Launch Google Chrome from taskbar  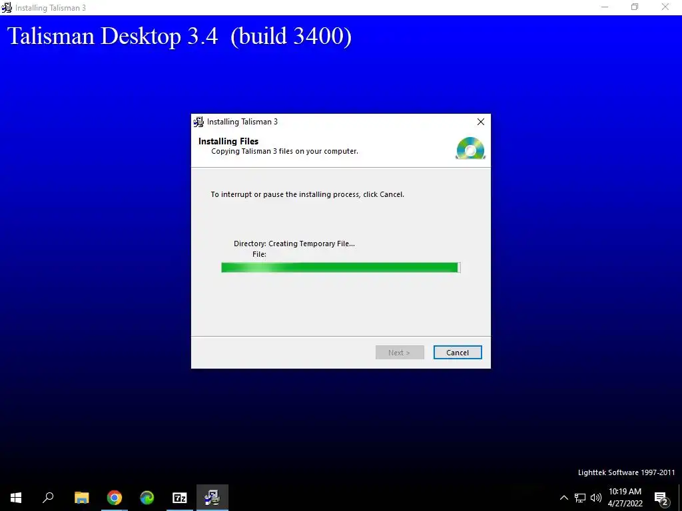click(115, 498)
